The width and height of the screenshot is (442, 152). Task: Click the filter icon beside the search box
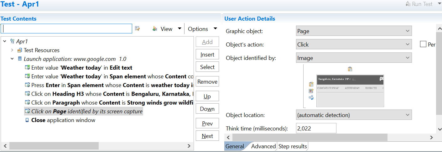pyautogui.click(x=137, y=29)
